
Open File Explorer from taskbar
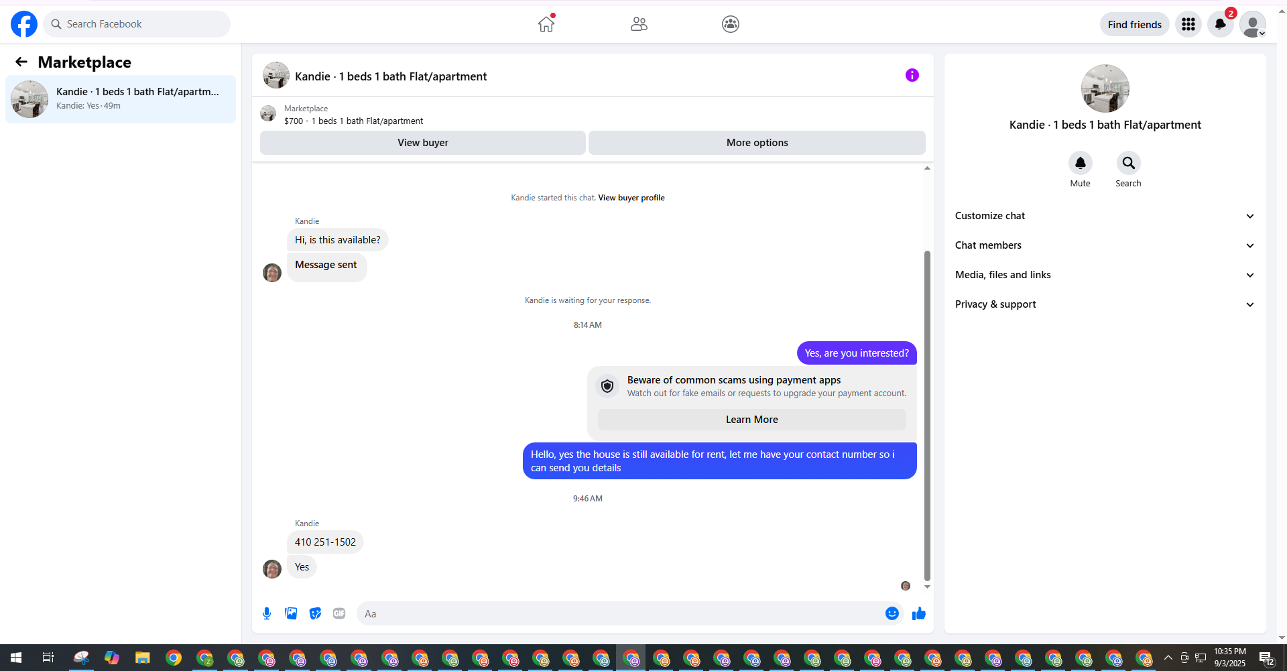(142, 658)
